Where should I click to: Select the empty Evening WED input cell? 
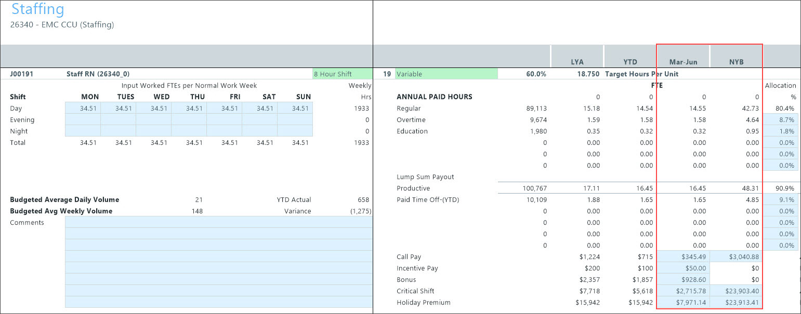pyautogui.click(x=153, y=120)
